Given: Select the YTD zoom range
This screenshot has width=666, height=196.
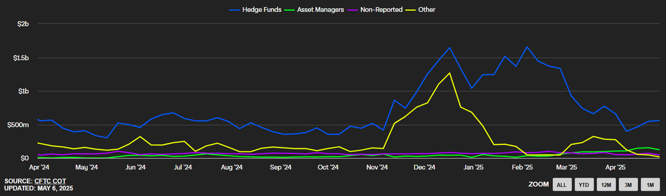Looking at the screenshot, I should 584,185.
